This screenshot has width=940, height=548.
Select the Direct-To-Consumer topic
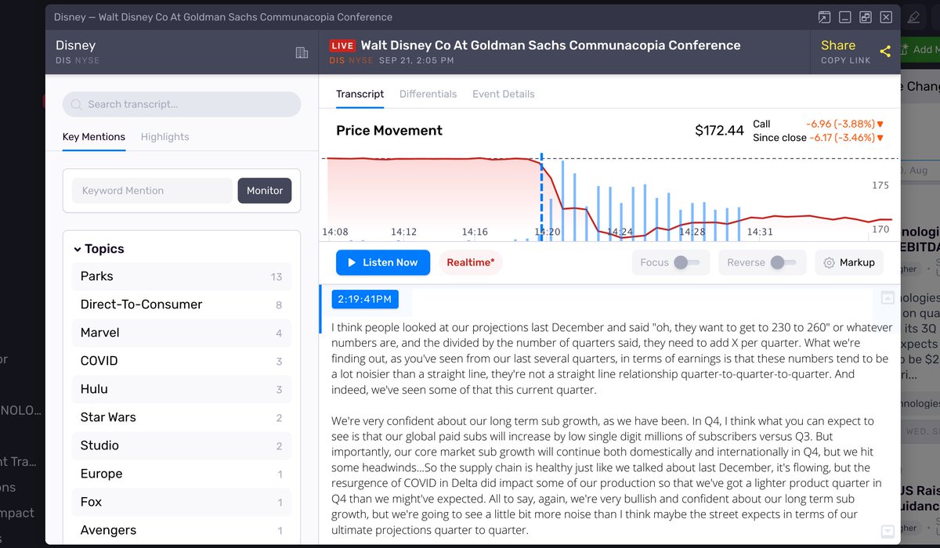click(181, 305)
